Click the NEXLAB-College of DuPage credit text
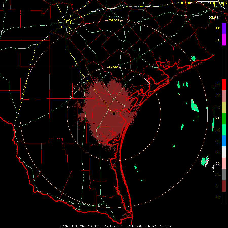Image resolution: width=228 pixels, height=228 pixels. tap(204, 3)
